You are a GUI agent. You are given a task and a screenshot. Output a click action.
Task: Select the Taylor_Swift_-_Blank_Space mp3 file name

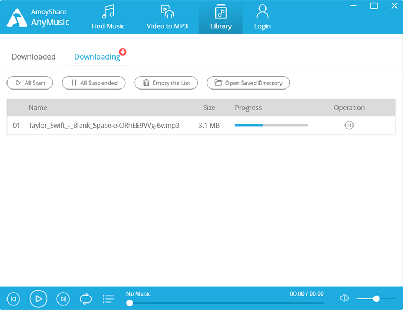(x=104, y=125)
